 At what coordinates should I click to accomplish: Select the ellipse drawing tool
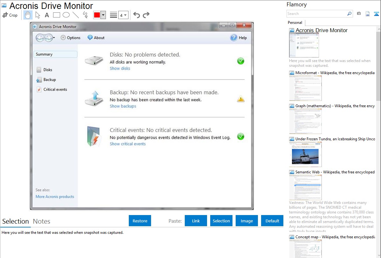pos(66,15)
